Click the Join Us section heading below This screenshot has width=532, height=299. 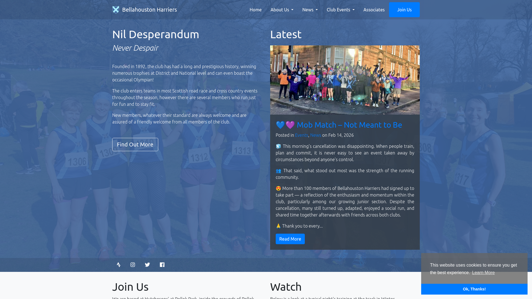coord(130,287)
